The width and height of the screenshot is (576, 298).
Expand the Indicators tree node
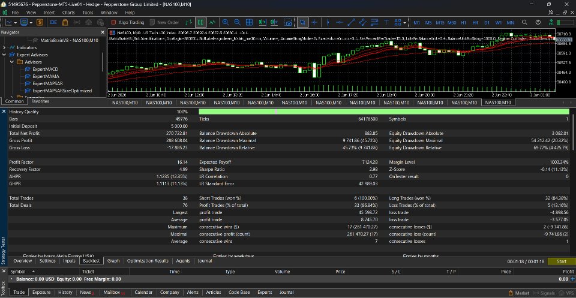tap(4, 48)
